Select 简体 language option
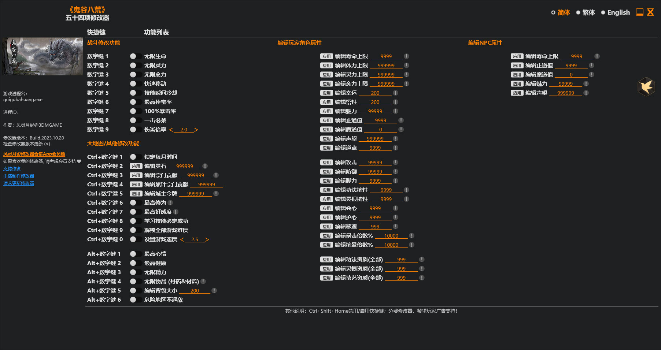The width and height of the screenshot is (661, 350). click(x=561, y=12)
